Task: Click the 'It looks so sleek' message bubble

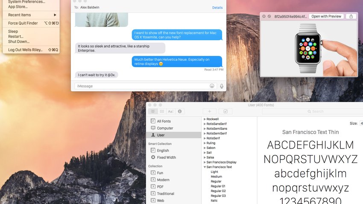Action: pyautogui.click(x=120, y=48)
